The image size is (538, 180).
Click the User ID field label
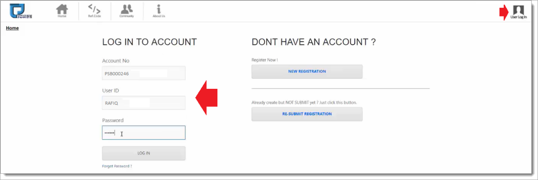pos(110,90)
